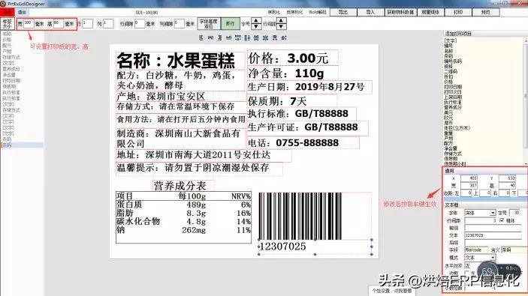Open the 序列化 menu item
Screen dimensions: 528x296
click(x=274, y=12)
